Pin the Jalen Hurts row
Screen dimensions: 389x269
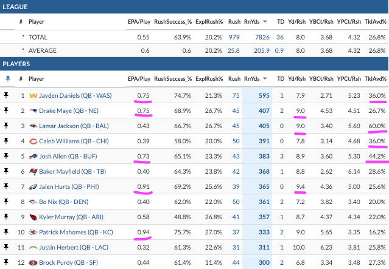[6, 186]
